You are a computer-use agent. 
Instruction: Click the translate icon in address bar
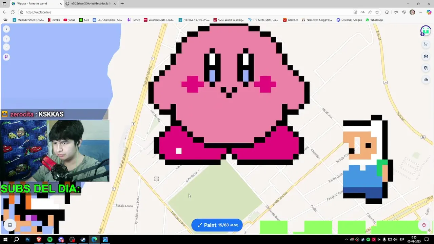point(362,12)
